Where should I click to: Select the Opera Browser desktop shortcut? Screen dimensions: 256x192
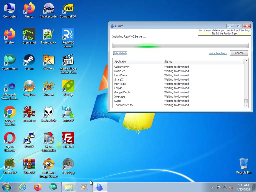point(10,142)
